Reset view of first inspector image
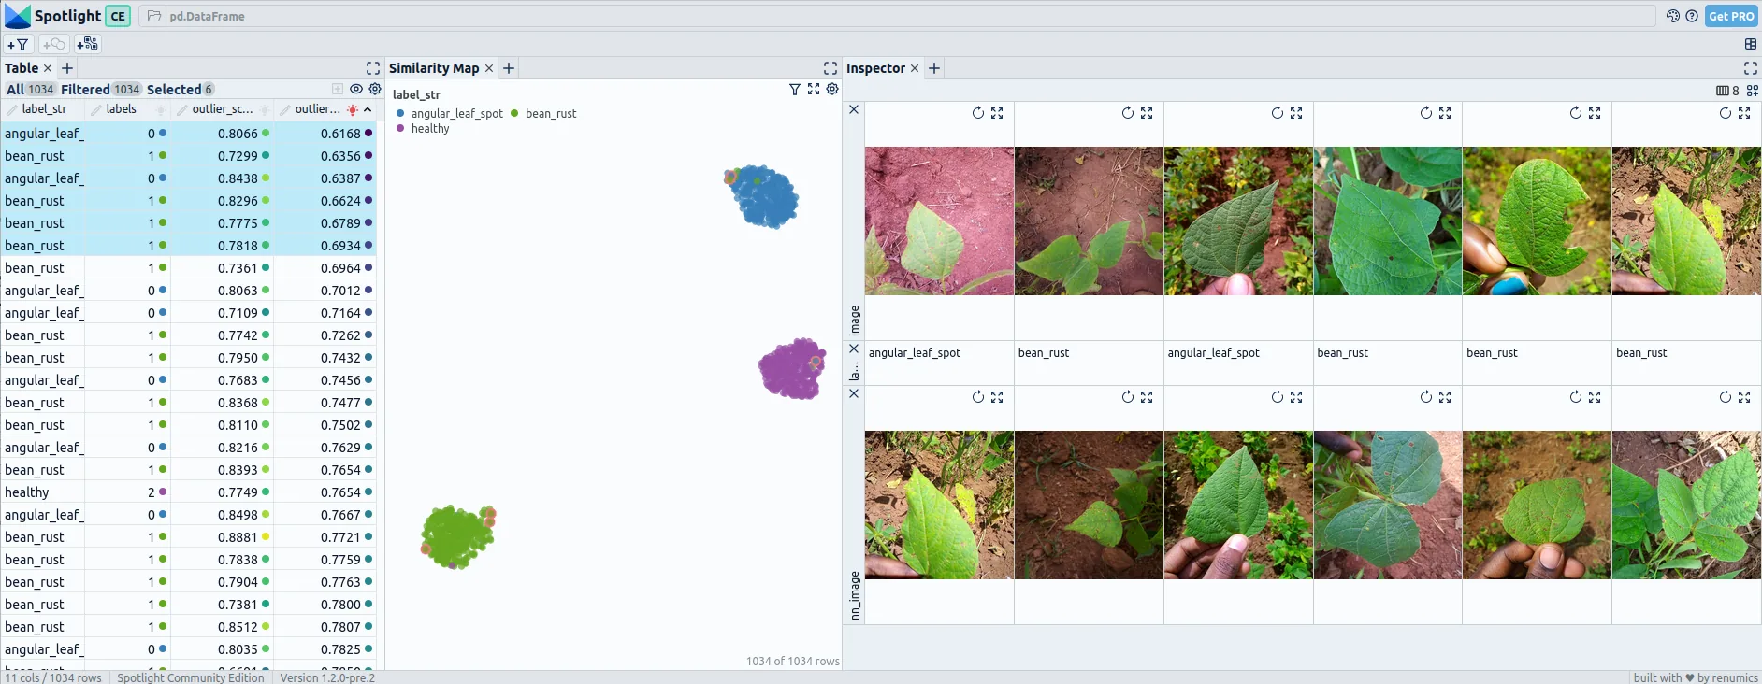The height and width of the screenshot is (684, 1762). coord(978,113)
